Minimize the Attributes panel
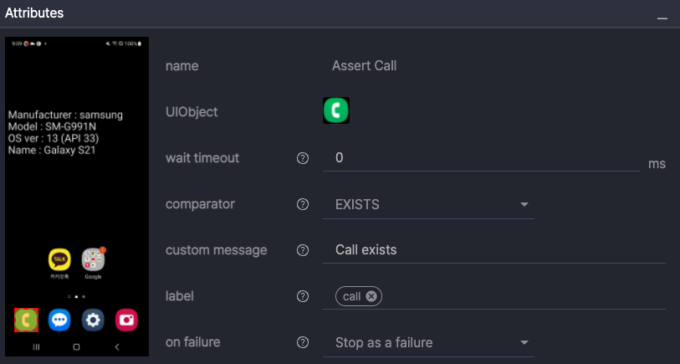This screenshot has width=680, height=364. tap(662, 16)
